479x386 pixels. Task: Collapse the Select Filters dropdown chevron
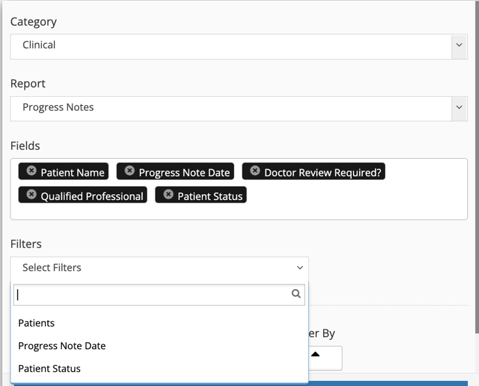300,268
